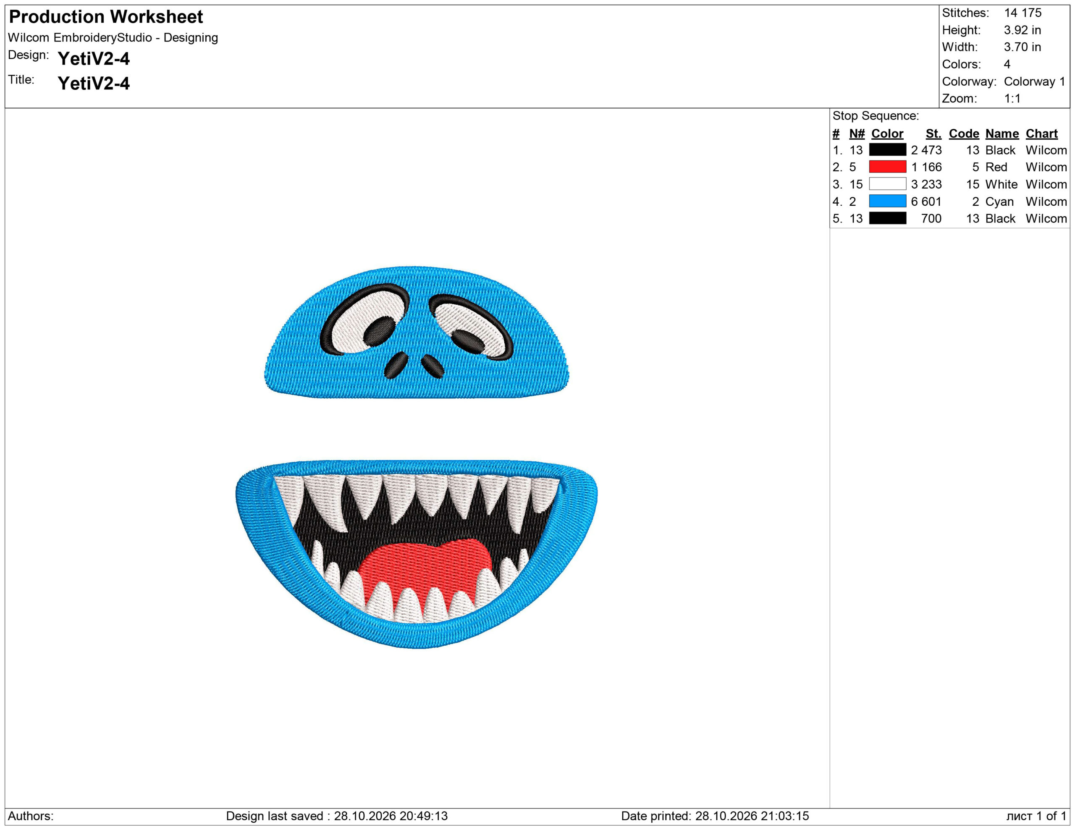Click stitch count '2 473' in row 1
1075x827 pixels.
pos(926,150)
